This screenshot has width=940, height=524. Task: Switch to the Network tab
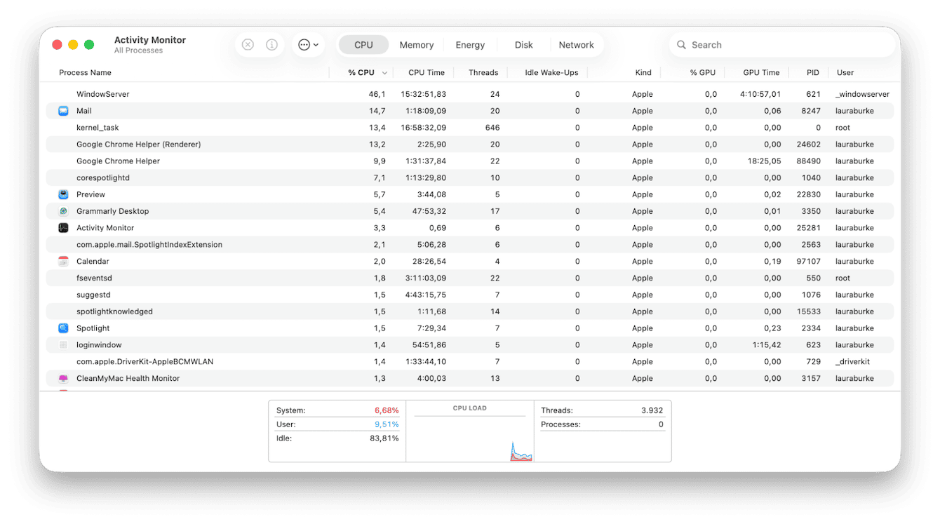pyautogui.click(x=577, y=44)
